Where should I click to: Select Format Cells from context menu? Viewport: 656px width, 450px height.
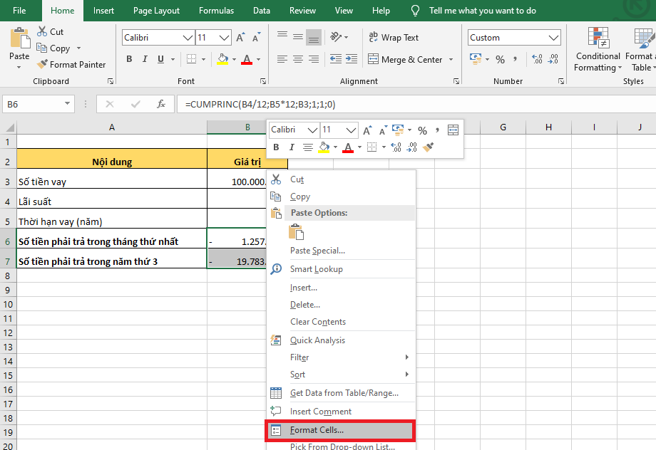(x=317, y=430)
